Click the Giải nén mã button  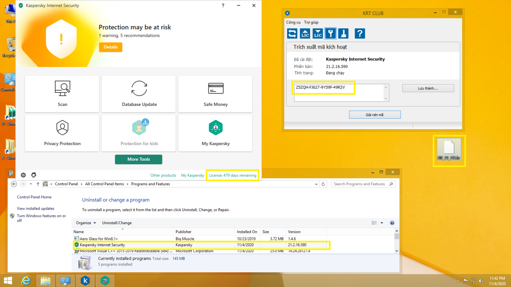pyautogui.click(x=374, y=115)
